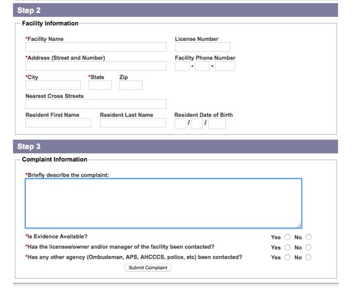Select No for Is Evidence Available
The image size is (357, 293).
pyautogui.click(x=308, y=237)
